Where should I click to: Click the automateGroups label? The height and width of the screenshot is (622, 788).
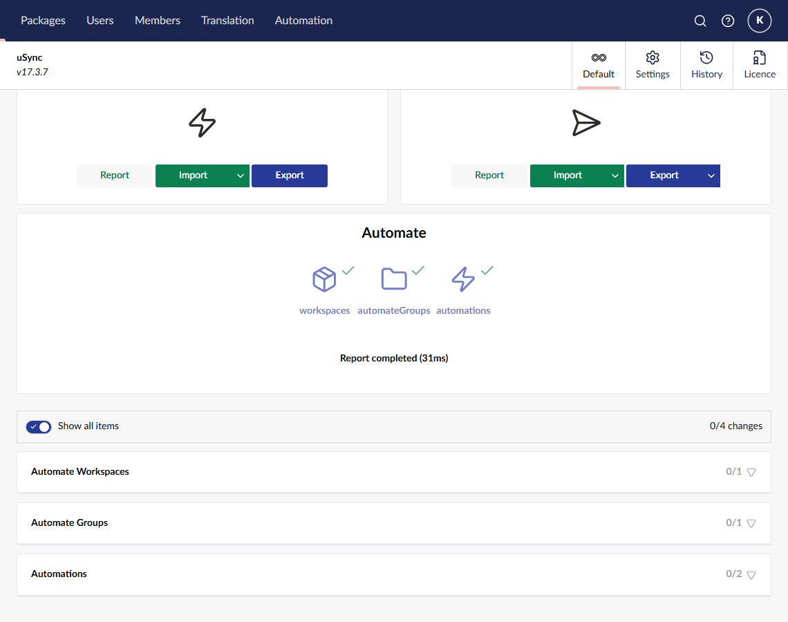(394, 310)
